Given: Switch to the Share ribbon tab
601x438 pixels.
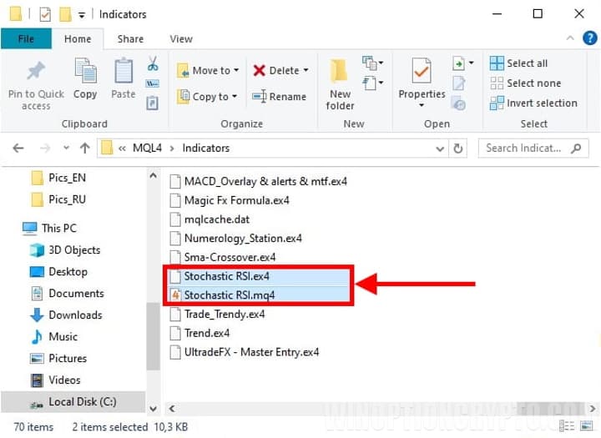Looking at the screenshot, I should (x=130, y=38).
